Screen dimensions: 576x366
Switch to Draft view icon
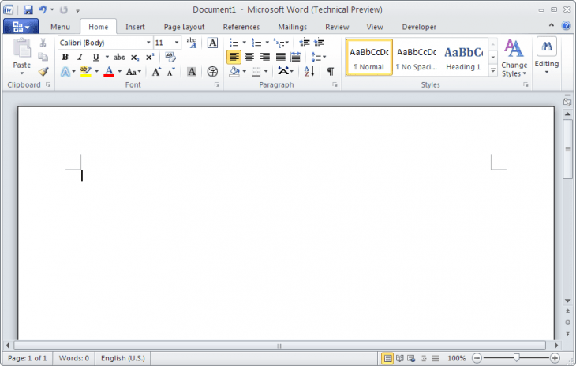[436, 358]
